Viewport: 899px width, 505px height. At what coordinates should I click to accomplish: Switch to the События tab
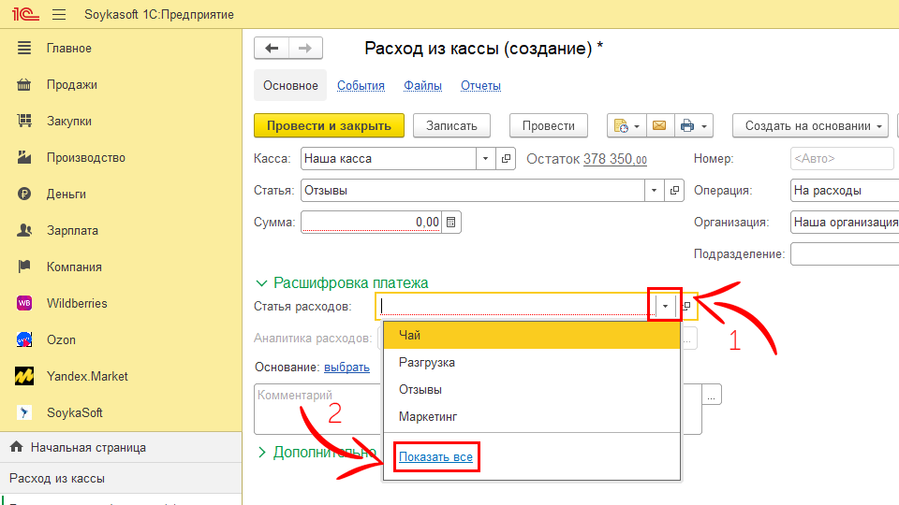[x=361, y=85]
